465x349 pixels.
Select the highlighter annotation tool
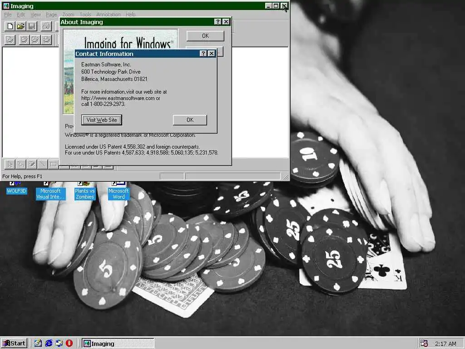click(x=31, y=164)
